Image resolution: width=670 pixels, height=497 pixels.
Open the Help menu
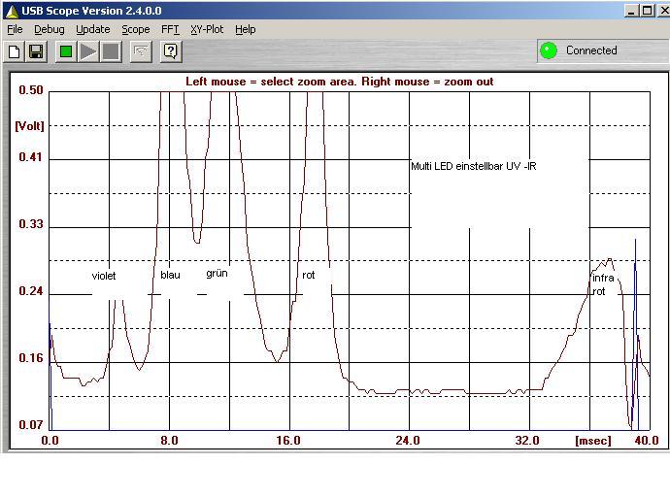click(x=245, y=29)
